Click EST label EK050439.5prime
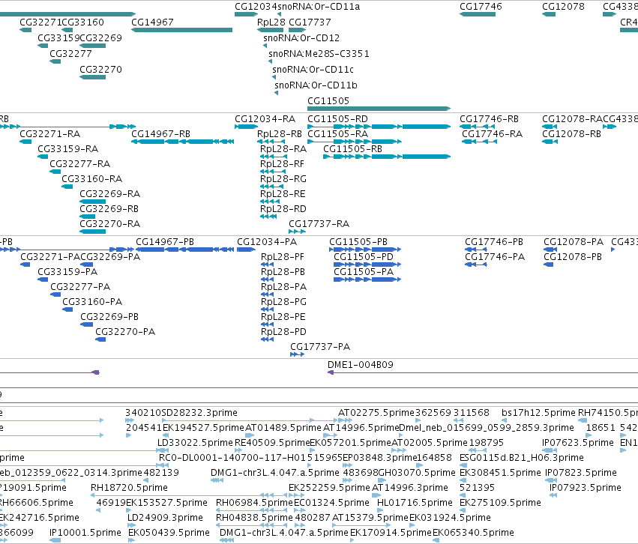Viewport: 638px width, 544px height. [x=169, y=533]
